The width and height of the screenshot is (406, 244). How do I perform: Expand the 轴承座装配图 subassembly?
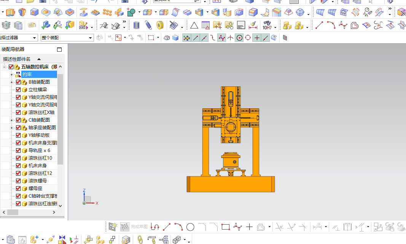point(11,128)
